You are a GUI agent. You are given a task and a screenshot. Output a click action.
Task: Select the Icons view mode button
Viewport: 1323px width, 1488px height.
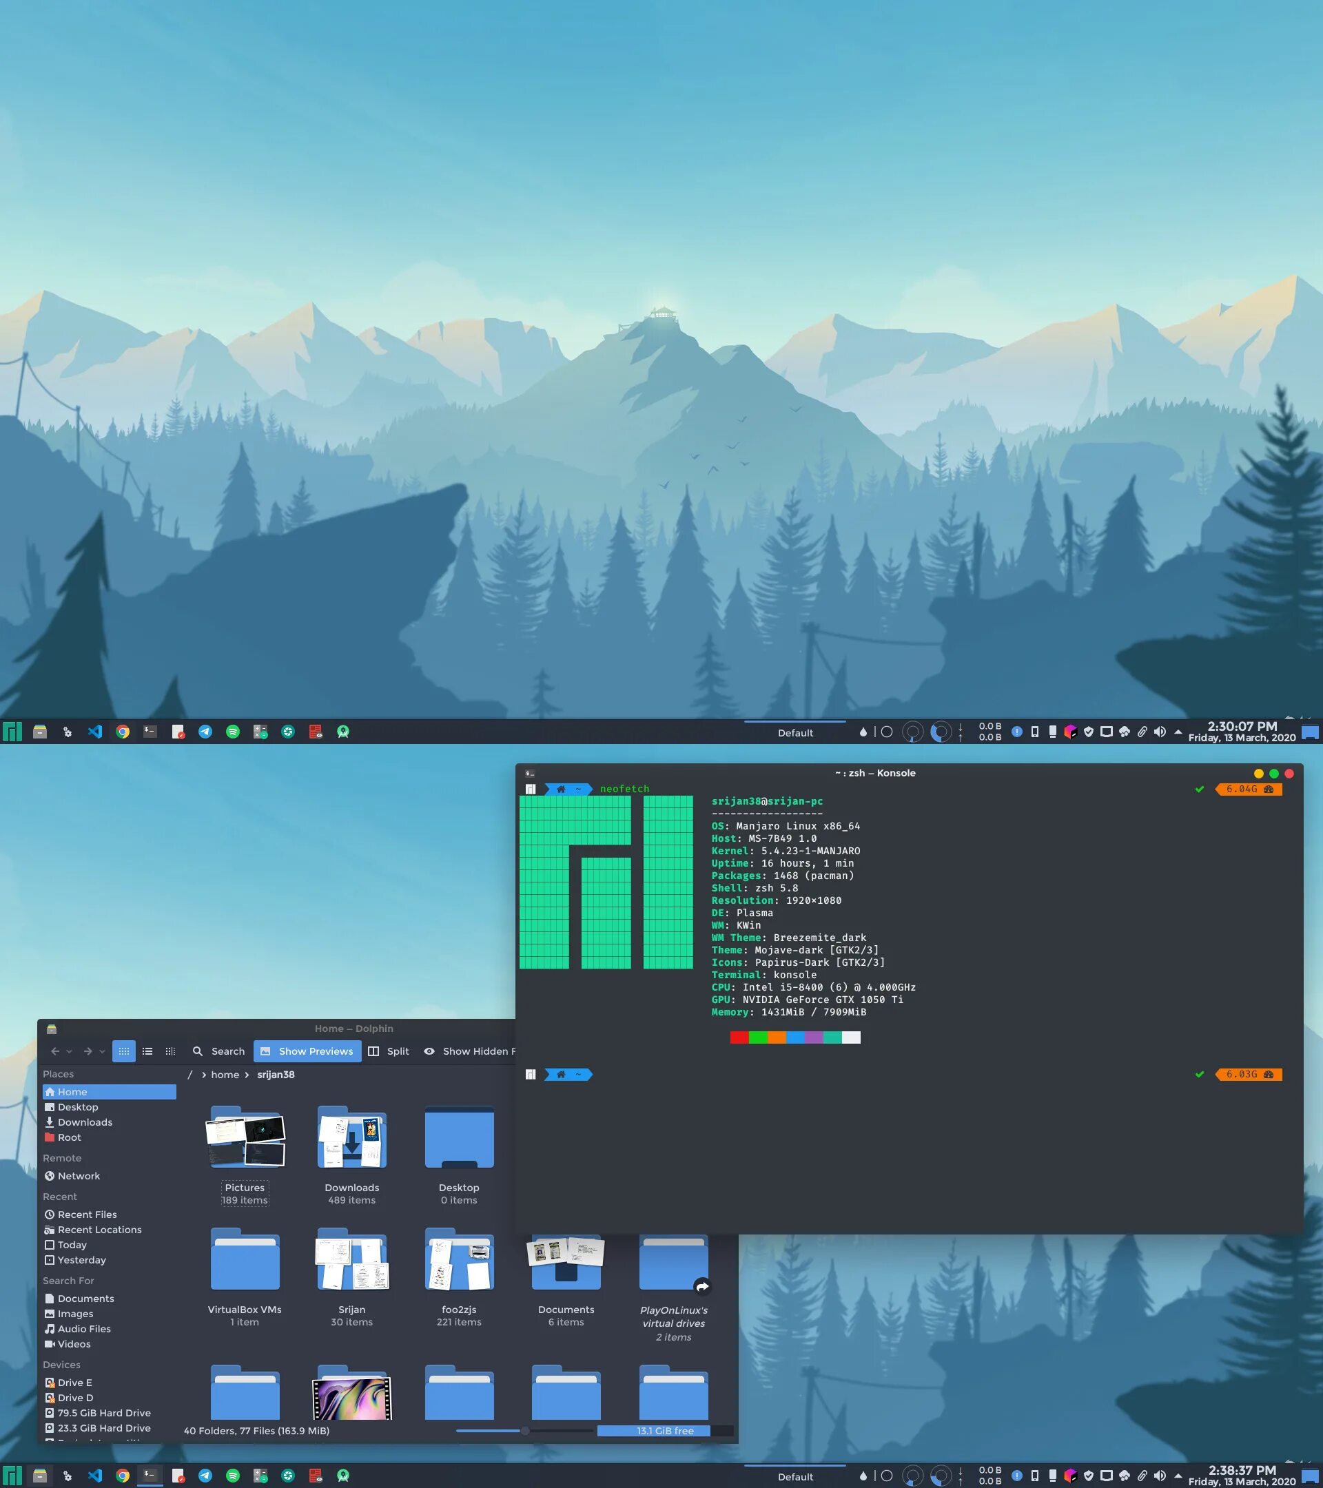(124, 1051)
